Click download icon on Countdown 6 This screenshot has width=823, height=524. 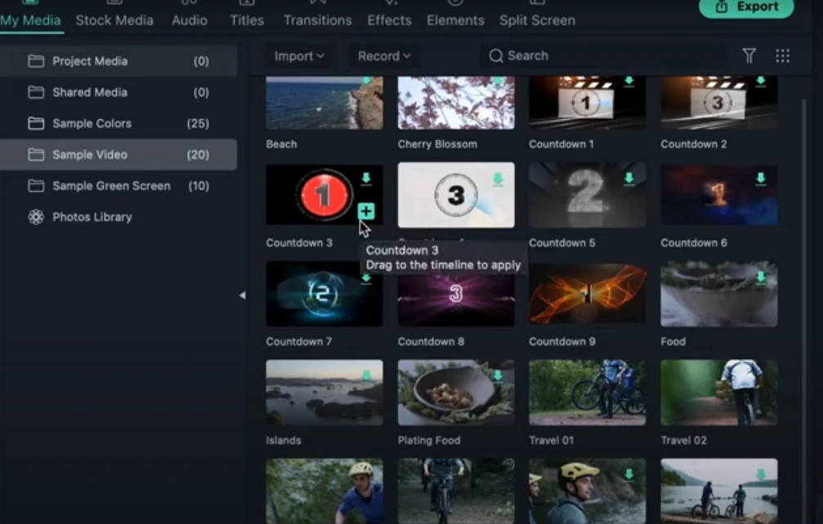tap(761, 179)
